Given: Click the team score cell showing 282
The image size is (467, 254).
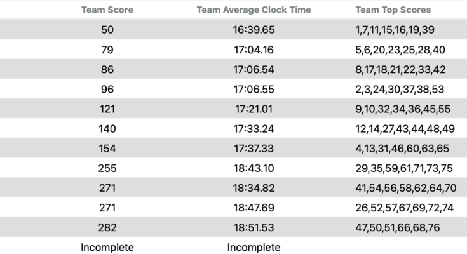Looking at the screenshot, I should click(x=107, y=227).
